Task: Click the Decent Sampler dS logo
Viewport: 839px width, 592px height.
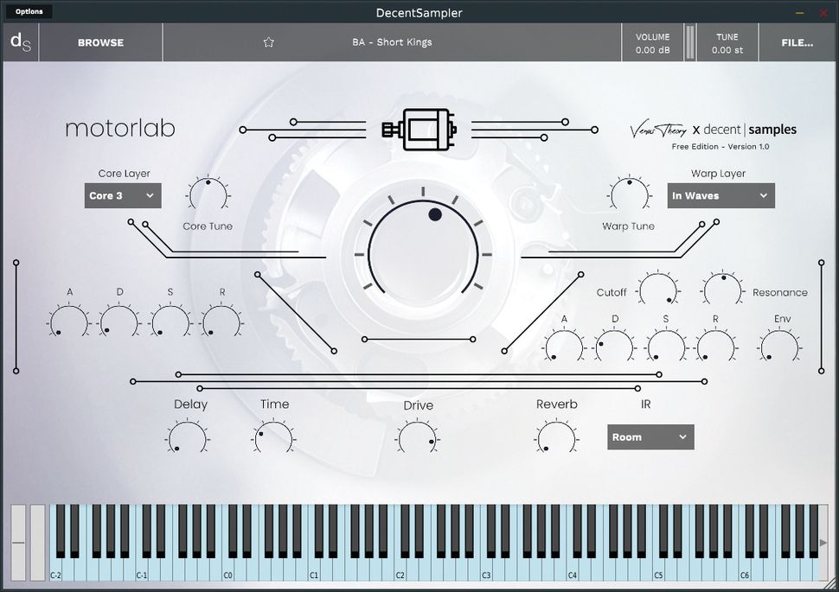Action: click(21, 41)
